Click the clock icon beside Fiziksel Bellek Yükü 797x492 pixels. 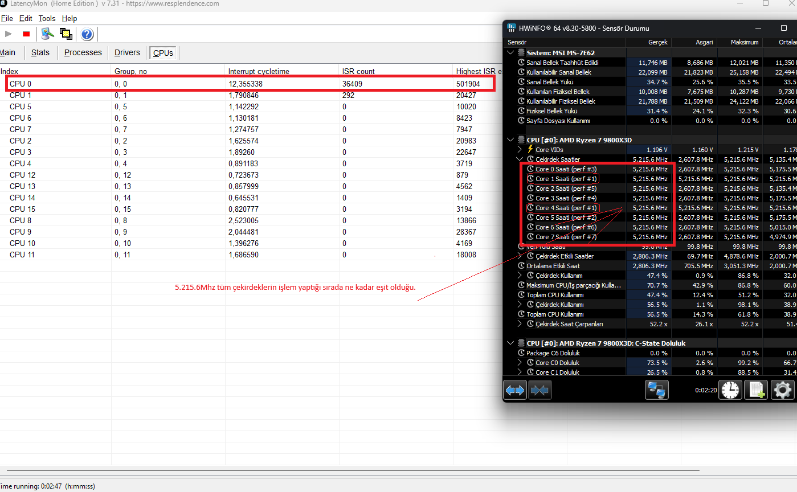521,111
